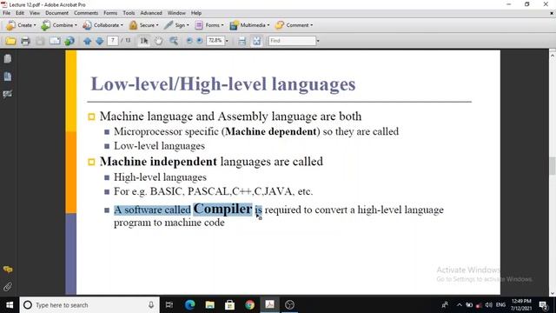Open the Forms menu in menu bar
Image resolution: width=556 pixels, height=313 pixels.
point(110,13)
